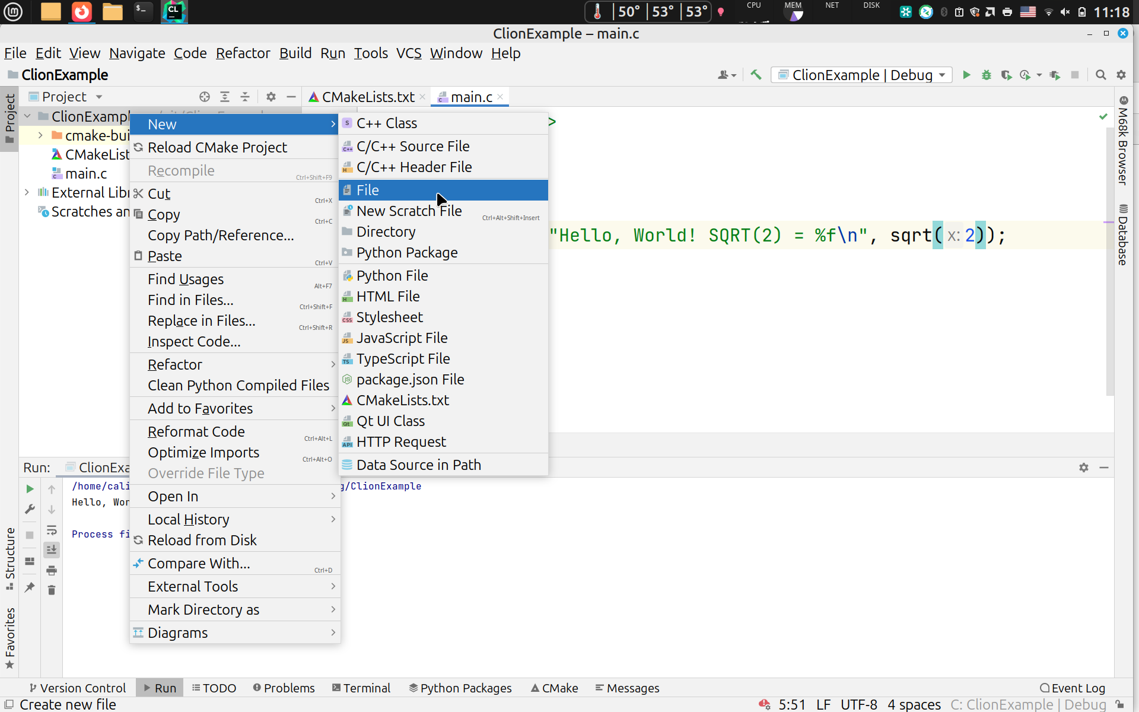1139x712 pixels.
Task: Run ClionExample with the green play button
Action: coord(966,75)
